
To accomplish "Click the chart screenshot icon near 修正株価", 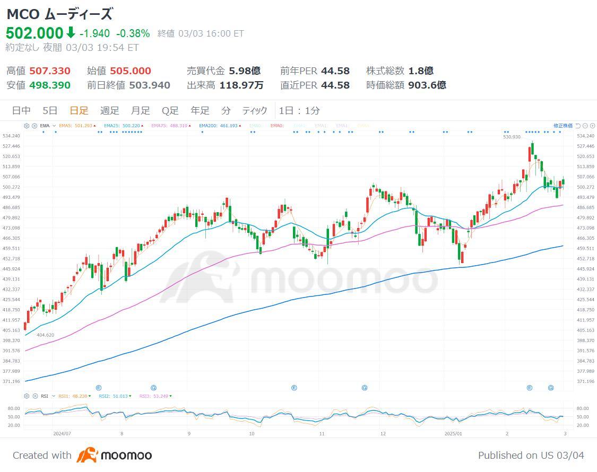I will [x=577, y=126].
